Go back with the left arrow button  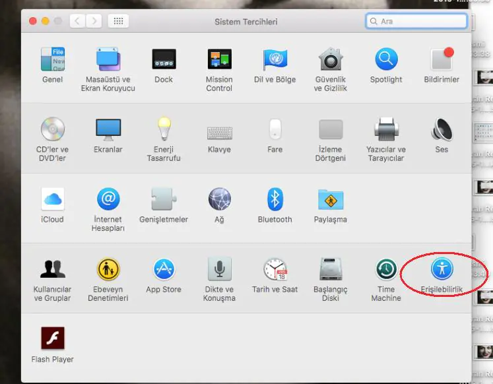pyautogui.click(x=77, y=21)
